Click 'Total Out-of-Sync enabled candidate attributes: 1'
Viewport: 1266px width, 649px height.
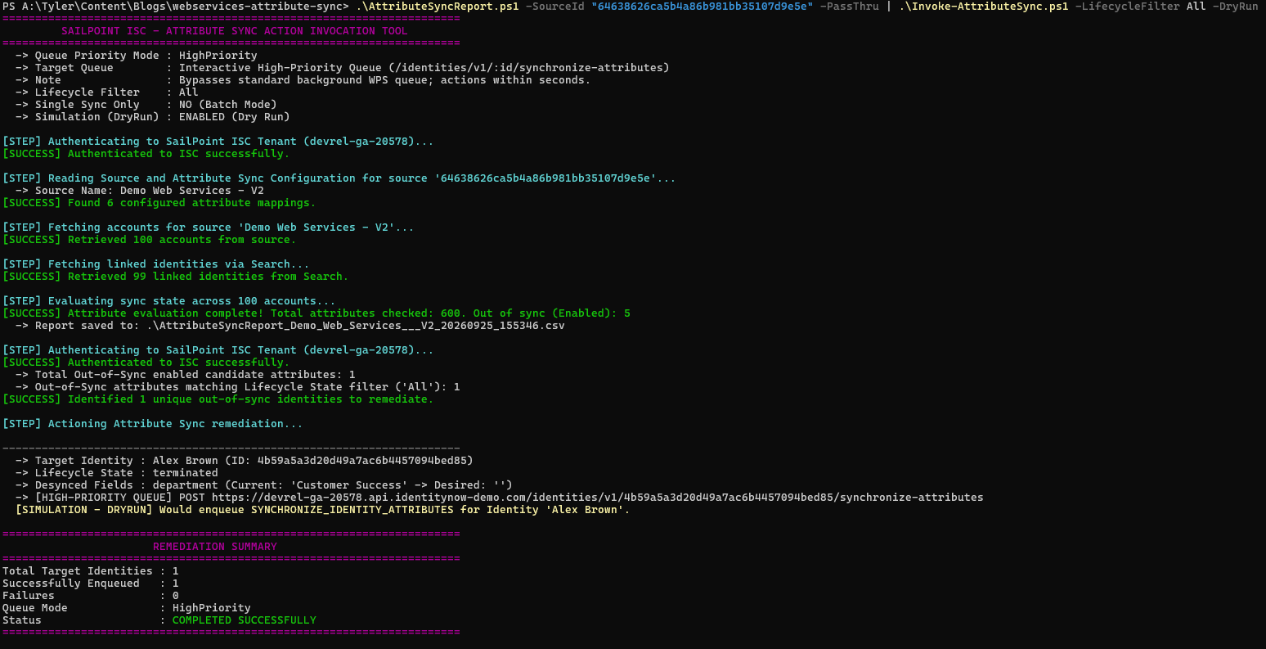click(x=186, y=375)
